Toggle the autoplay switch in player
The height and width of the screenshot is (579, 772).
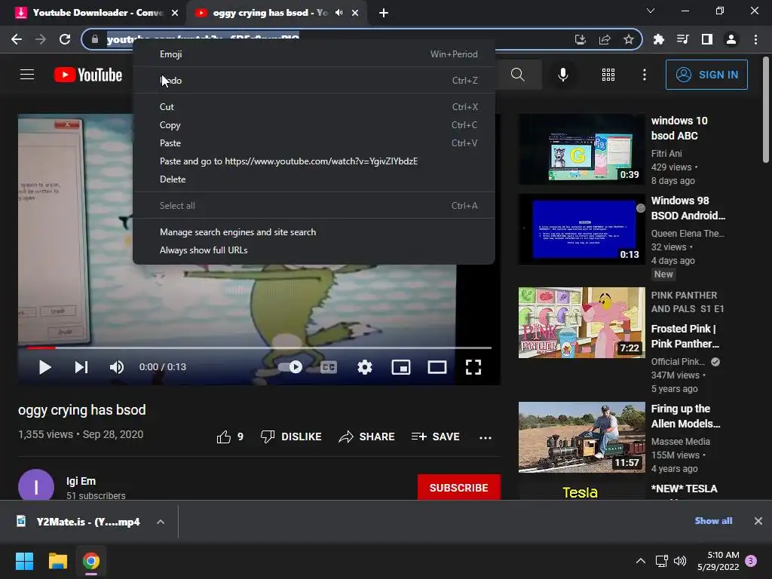290,367
